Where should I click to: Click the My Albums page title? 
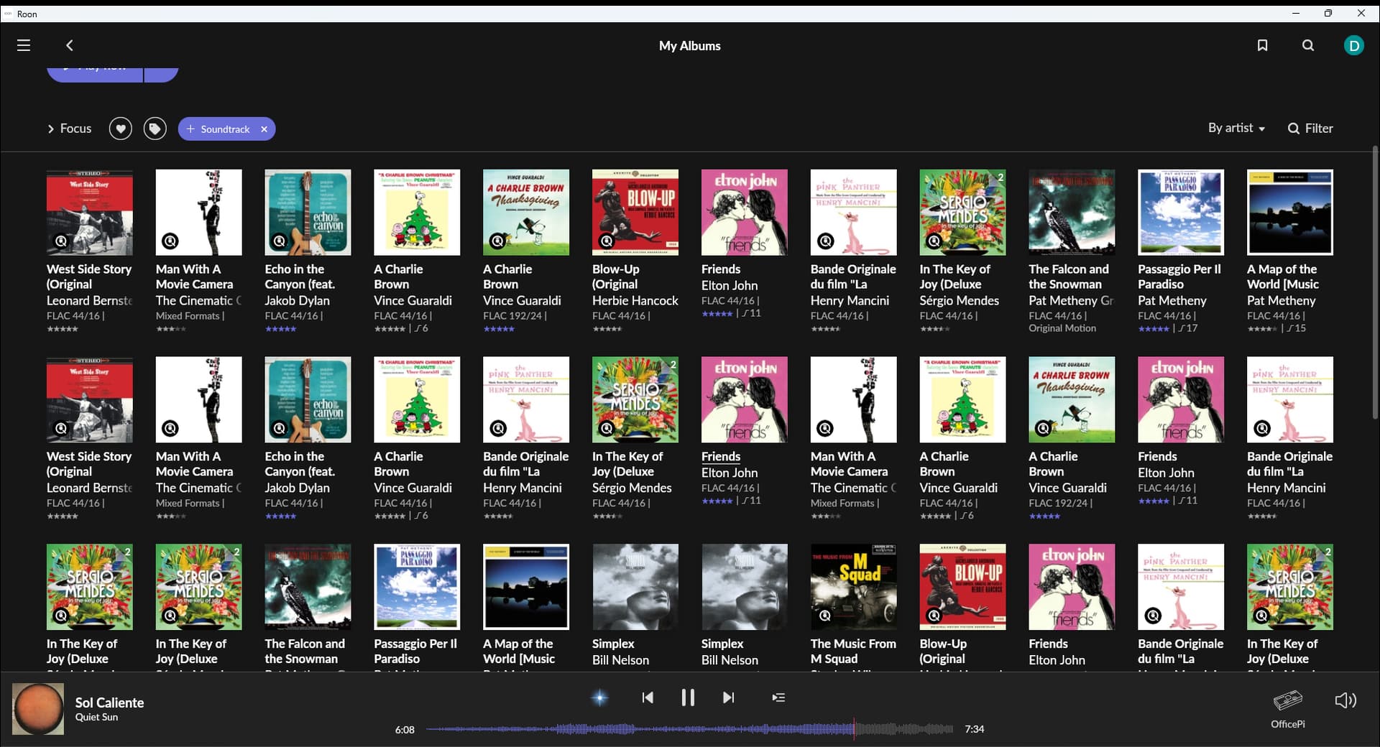pyautogui.click(x=690, y=45)
